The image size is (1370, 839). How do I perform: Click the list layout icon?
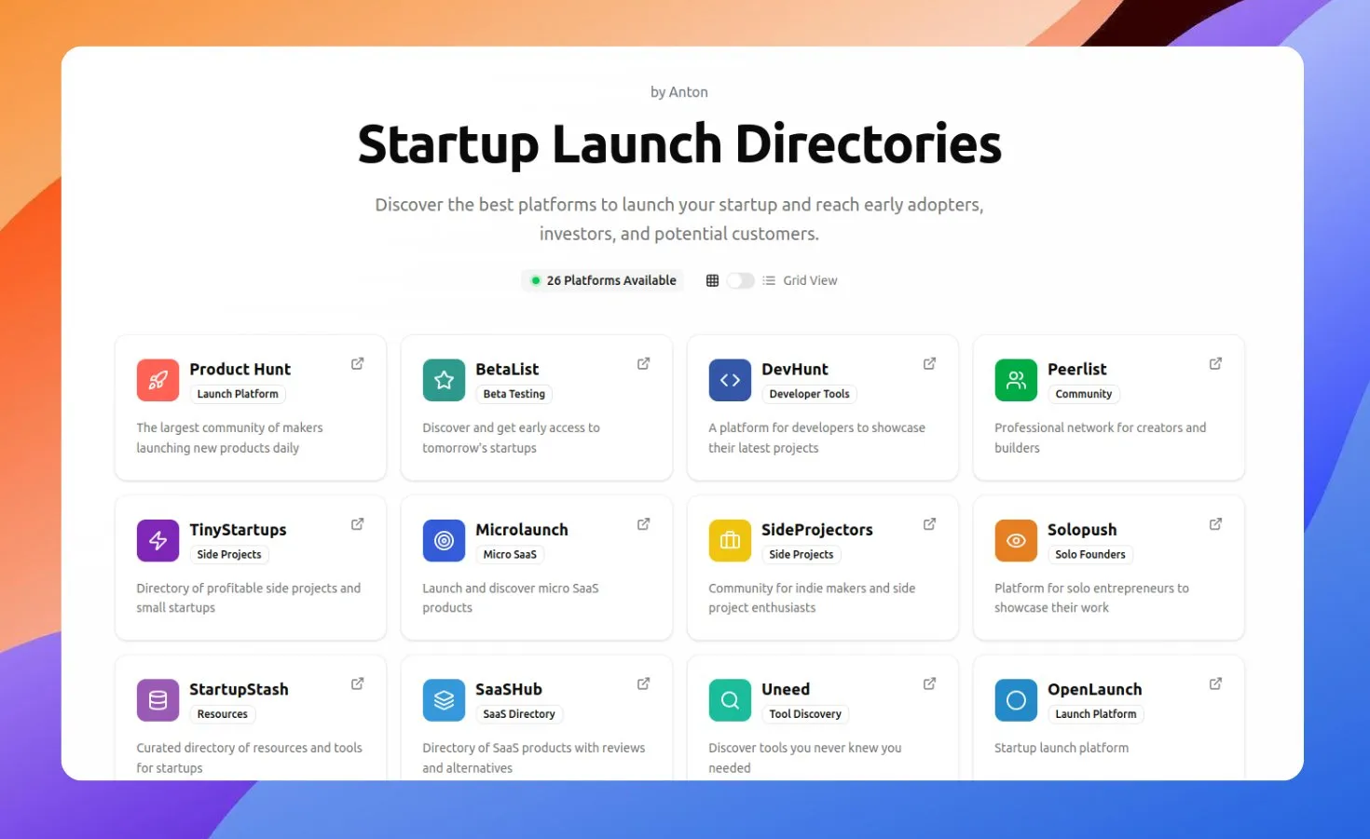[x=769, y=280]
